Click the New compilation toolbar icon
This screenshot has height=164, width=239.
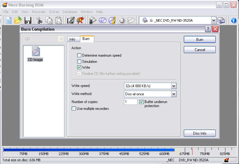[9, 20]
